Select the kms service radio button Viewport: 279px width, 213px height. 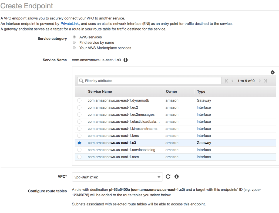click(x=79, y=136)
